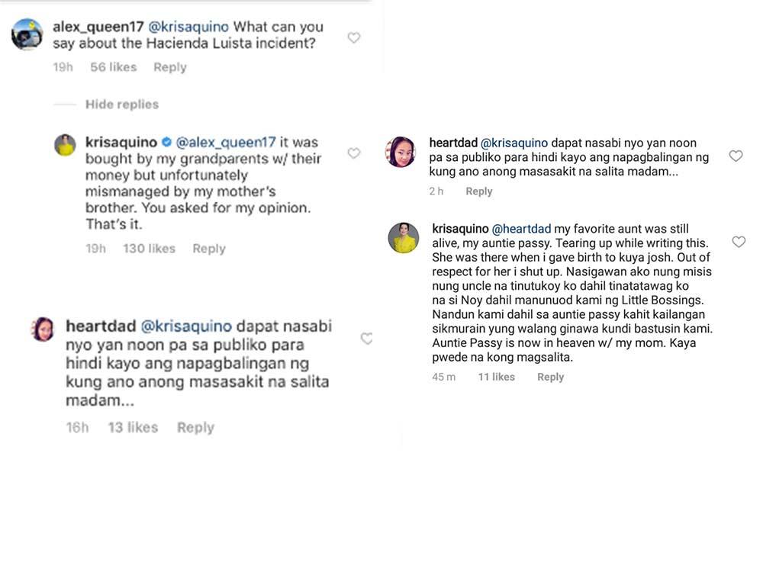763x572 pixels.
Task: Reply to heartdad's 16h comment
Action: 195,428
